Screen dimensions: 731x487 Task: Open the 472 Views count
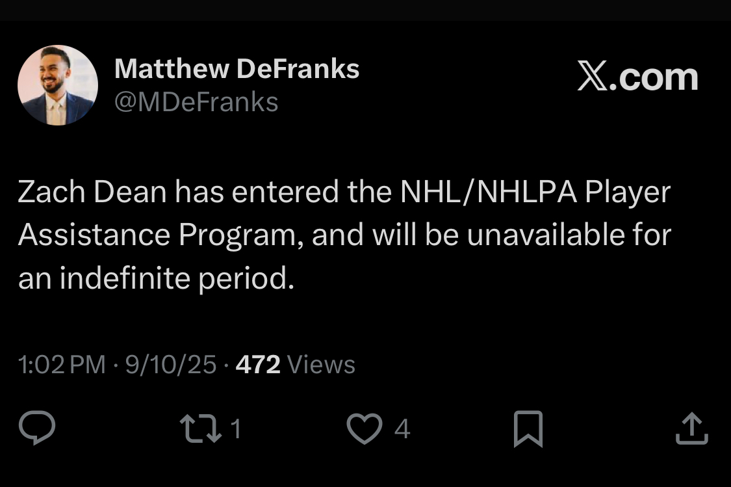click(x=295, y=364)
